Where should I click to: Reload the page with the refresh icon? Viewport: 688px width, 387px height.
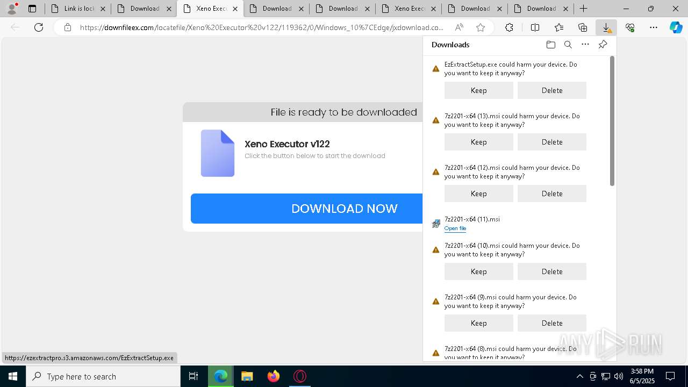(x=39, y=27)
